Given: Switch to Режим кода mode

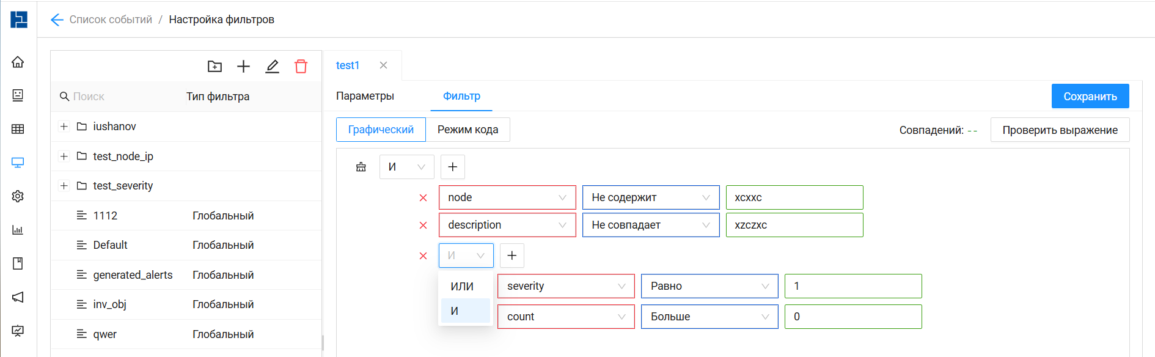Looking at the screenshot, I should click(x=468, y=130).
